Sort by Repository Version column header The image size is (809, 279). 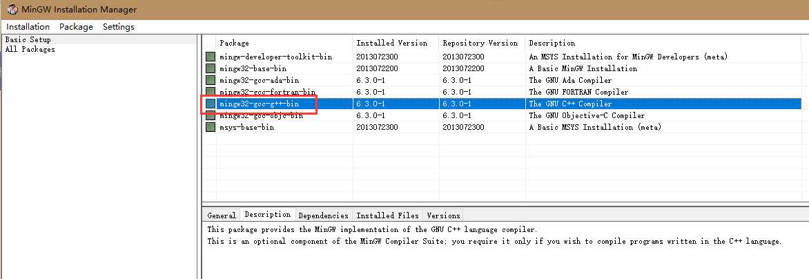tap(482, 44)
